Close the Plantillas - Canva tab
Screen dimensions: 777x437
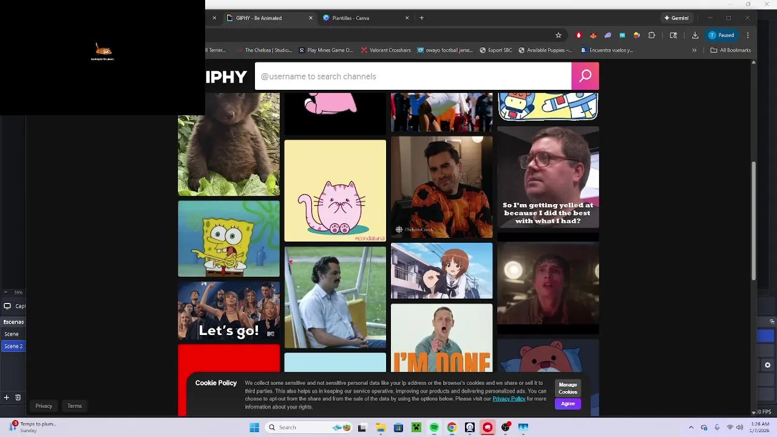pyautogui.click(x=407, y=18)
